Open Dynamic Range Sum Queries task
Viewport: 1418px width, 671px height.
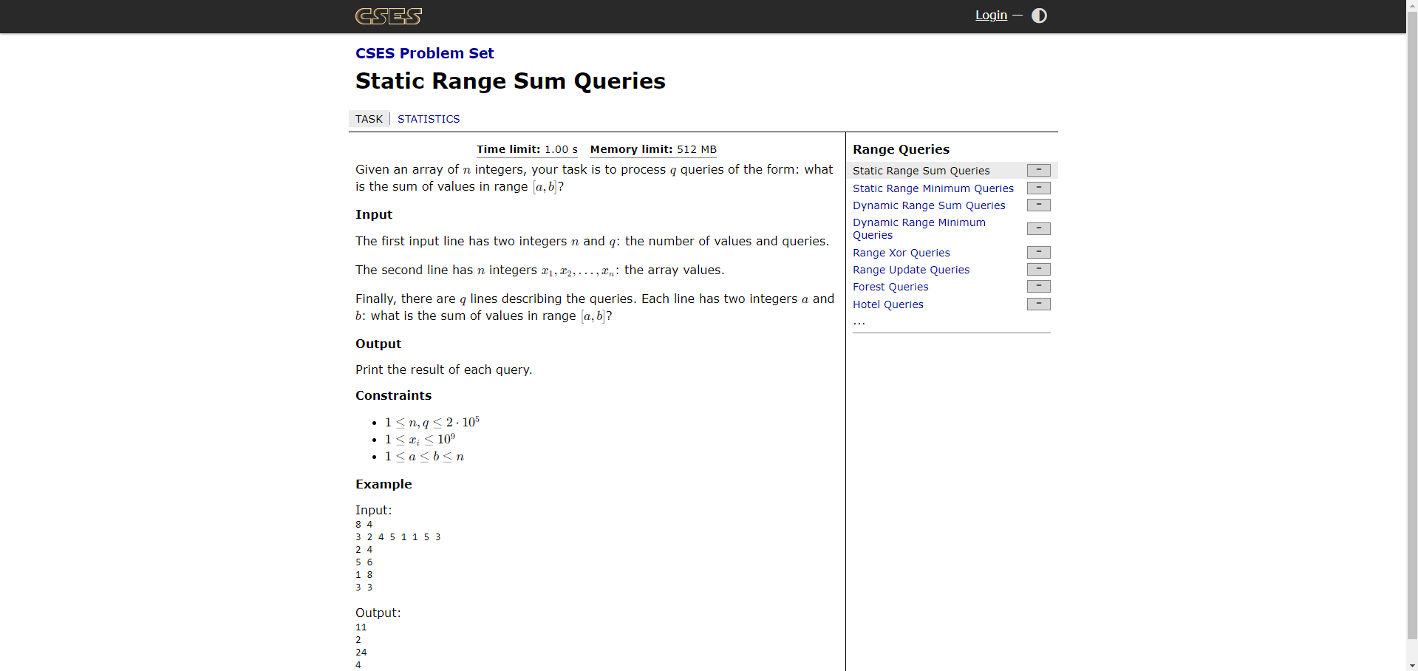pos(929,205)
